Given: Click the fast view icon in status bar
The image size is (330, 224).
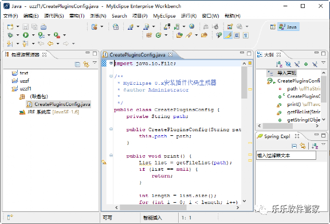Looking at the screenshot, I should 10,217.
